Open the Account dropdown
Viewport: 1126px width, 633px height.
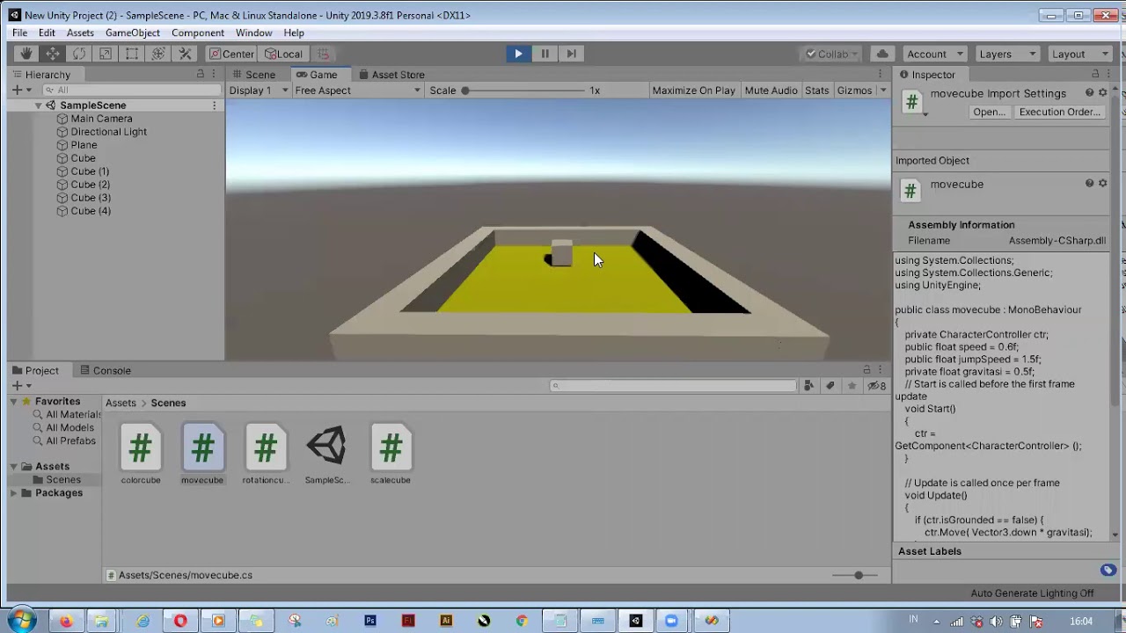(x=935, y=54)
